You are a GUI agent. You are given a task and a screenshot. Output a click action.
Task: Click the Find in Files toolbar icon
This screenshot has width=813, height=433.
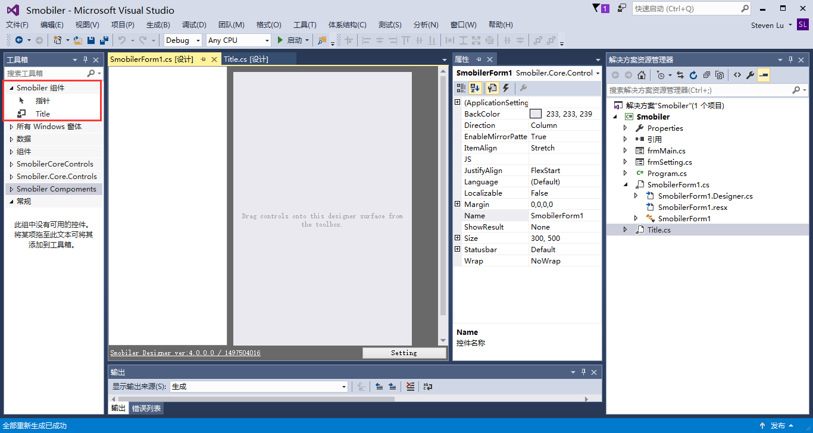coord(322,40)
